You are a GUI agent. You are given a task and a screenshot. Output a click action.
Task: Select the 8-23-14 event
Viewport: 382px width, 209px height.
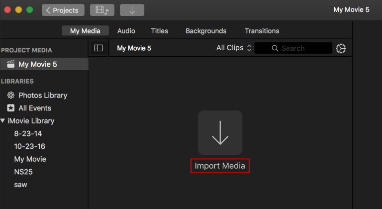(28, 134)
